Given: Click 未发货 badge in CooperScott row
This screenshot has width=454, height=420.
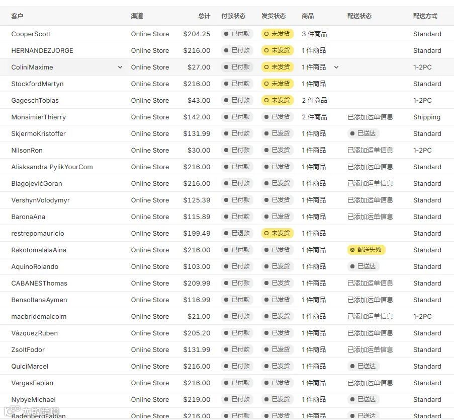Looking at the screenshot, I should (x=278, y=34).
